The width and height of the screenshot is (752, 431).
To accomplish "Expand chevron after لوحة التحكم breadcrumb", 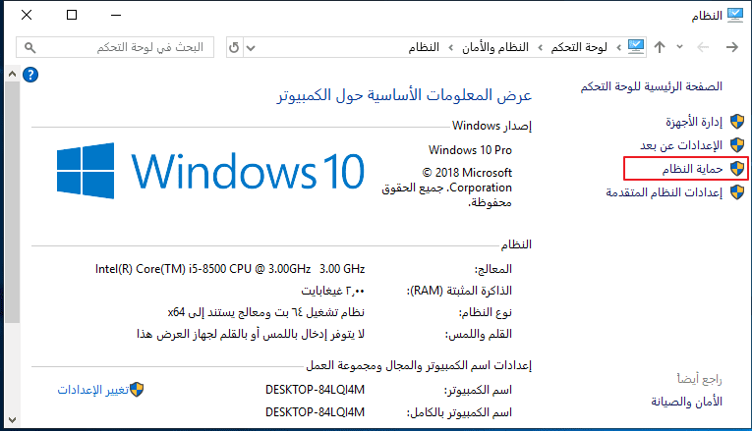I will (x=541, y=47).
